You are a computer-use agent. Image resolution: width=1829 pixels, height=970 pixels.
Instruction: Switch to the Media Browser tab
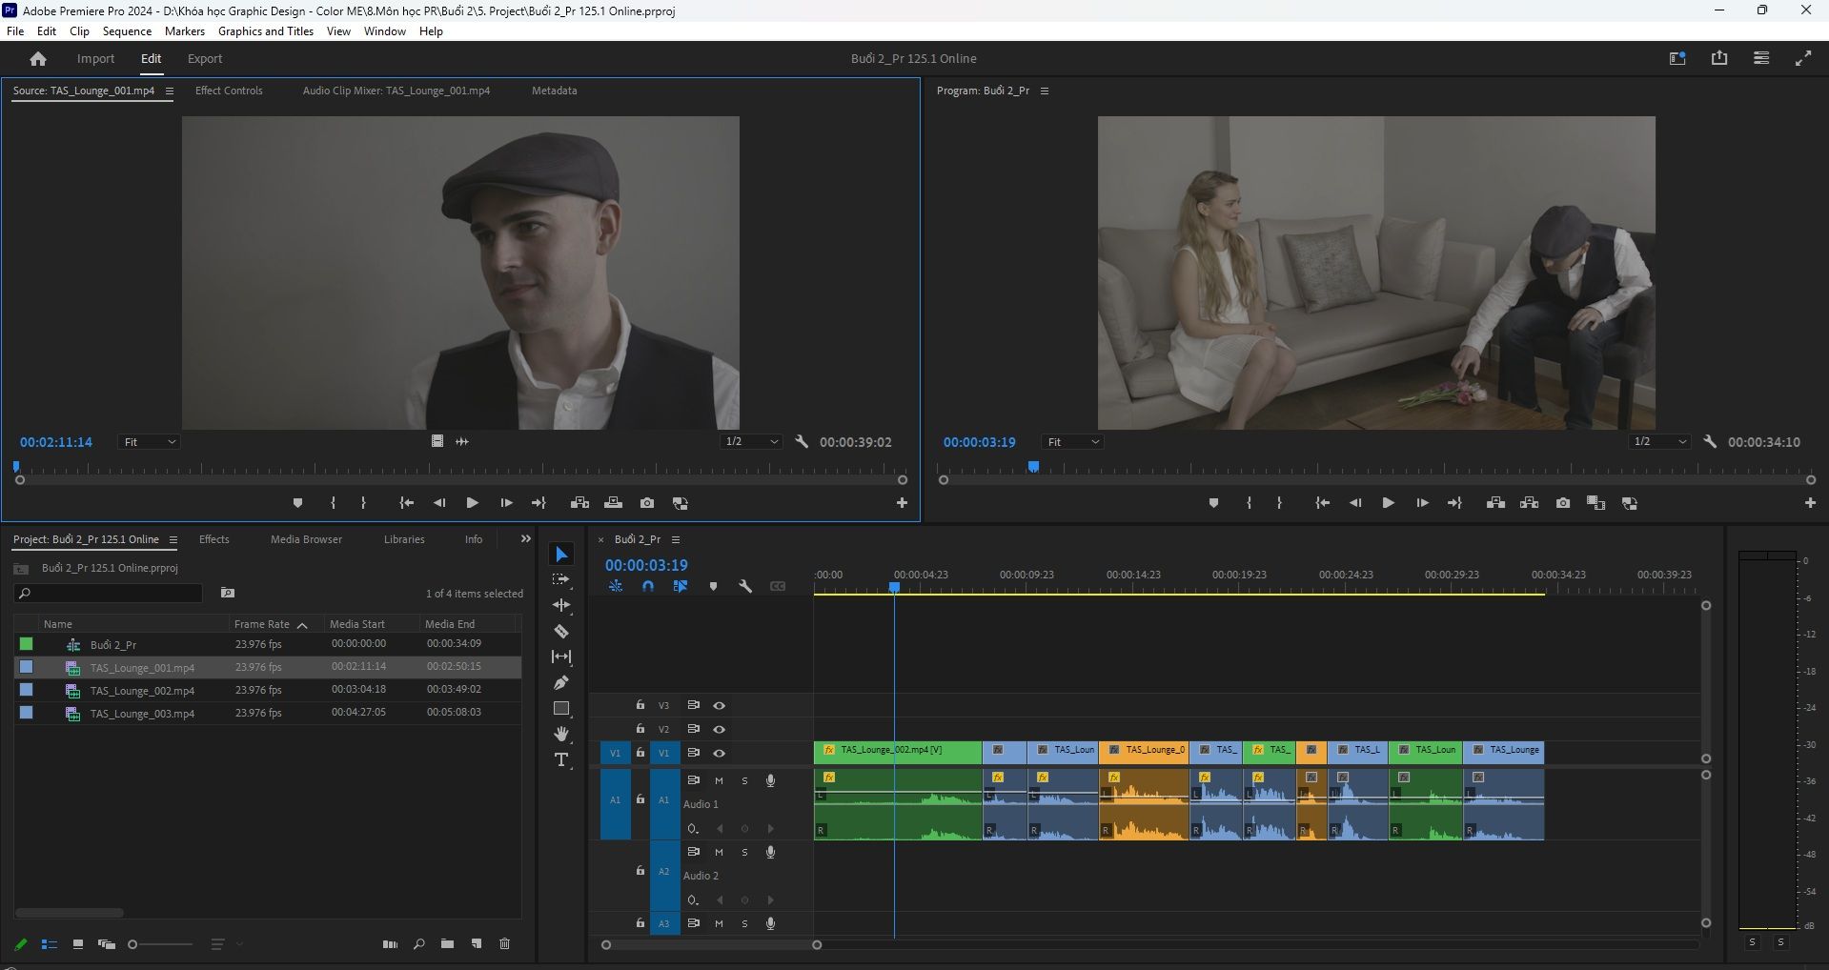pyautogui.click(x=306, y=539)
